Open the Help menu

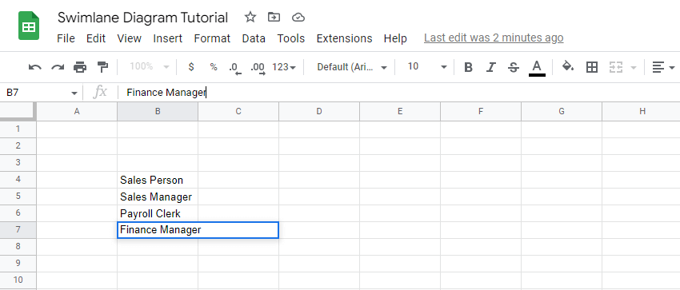(395, 38)
